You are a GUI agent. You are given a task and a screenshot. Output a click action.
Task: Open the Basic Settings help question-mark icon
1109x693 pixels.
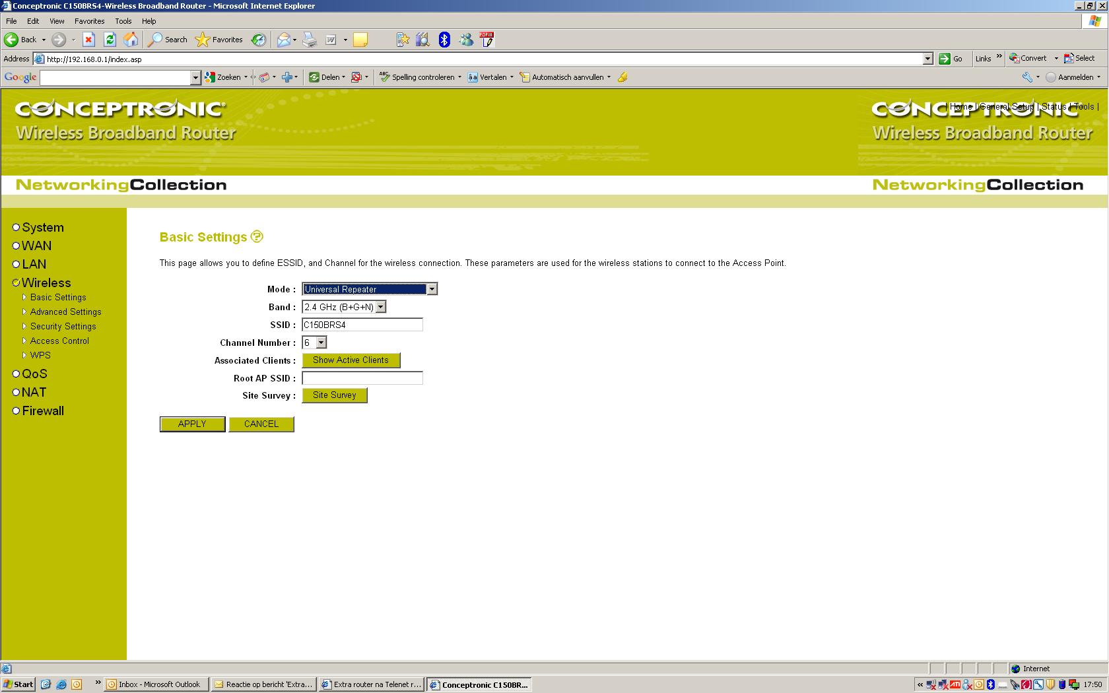coord(257,236)
